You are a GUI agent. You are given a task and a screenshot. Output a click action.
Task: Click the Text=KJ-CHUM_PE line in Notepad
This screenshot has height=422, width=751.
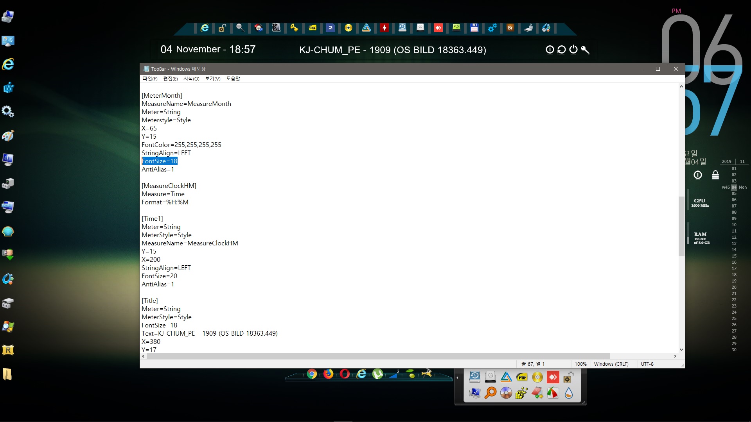point(210,333)
